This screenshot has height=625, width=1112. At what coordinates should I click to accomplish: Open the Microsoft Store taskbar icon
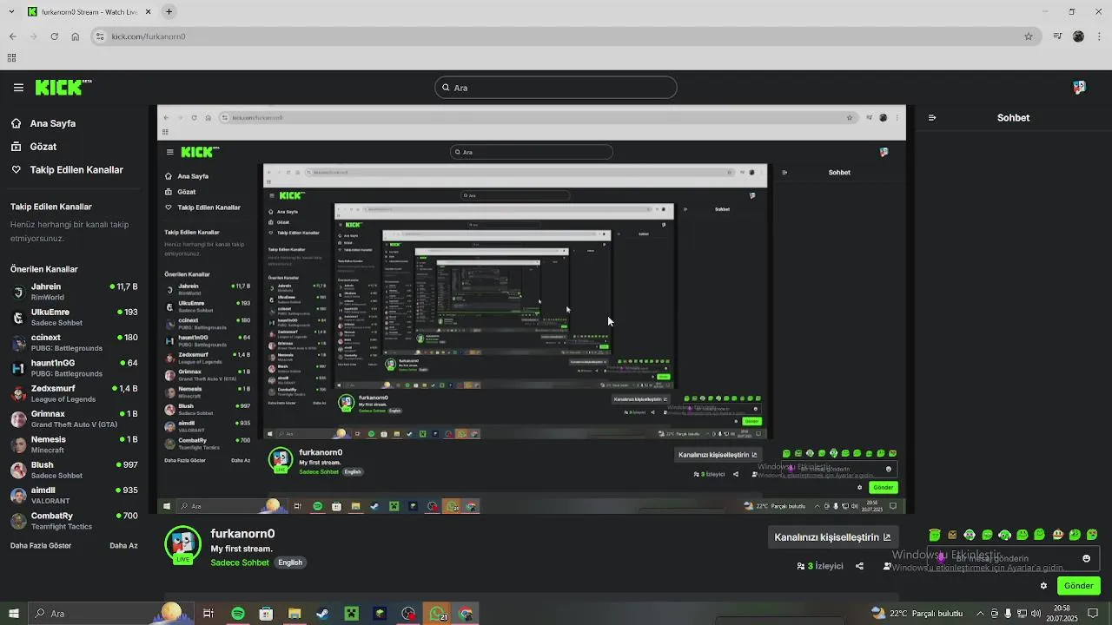click(x=266, y=614)
